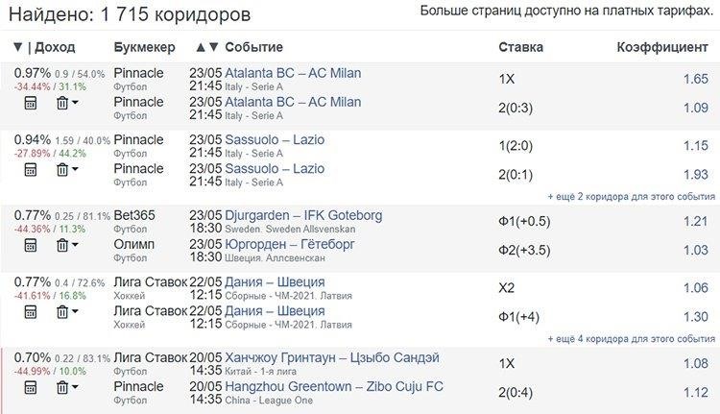This screenshot has height=414, width=720.
Task: Open calculator for Djurgarden – IFK Goteborg corridor
Action: tap(31, 245)
